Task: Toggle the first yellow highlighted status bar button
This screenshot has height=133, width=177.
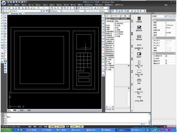Action: tap(52, 126)
